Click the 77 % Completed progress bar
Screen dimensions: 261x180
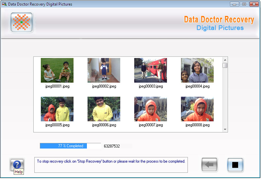coord(70,146)
